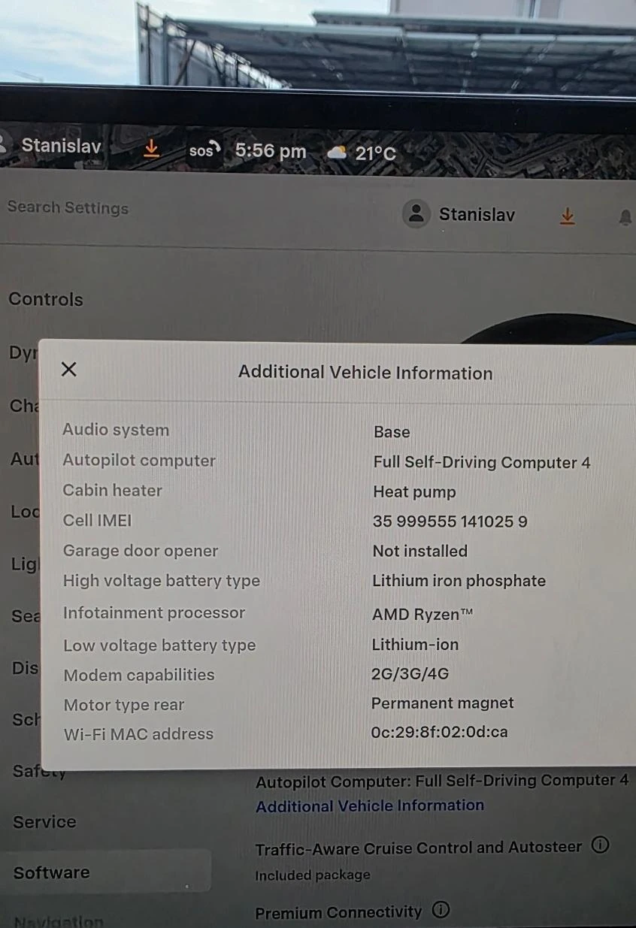Viewport: 636px width, 928px height.
Task: Tap the 5:56 pm clock
Action: (271, 151)
